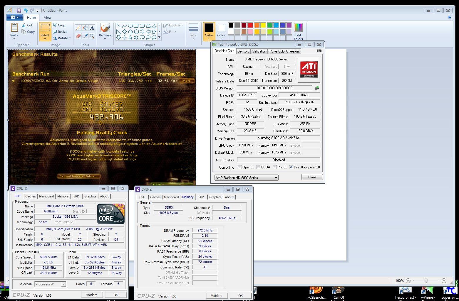Viewport: 459px width, 301px height.
Task: Select the Pentagon shape
Action: point(130,32)
